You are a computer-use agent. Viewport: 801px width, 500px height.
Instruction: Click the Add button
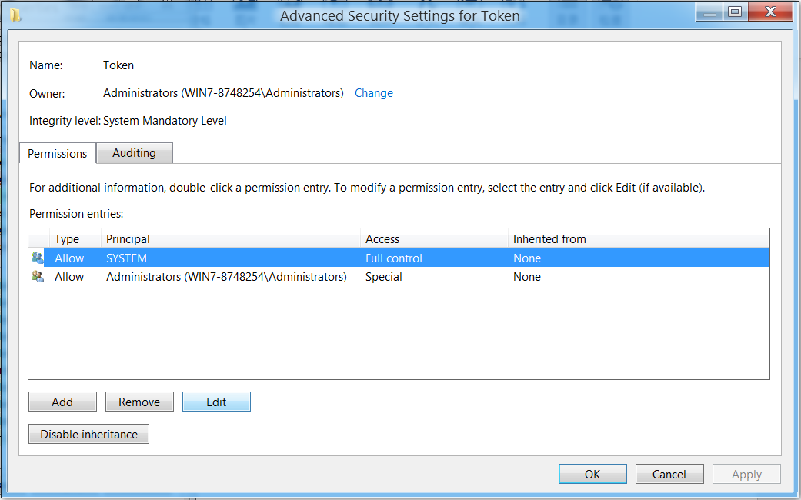point(62,402)
